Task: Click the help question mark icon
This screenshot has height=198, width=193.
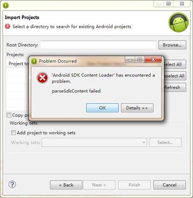Action: click(12, 185)
